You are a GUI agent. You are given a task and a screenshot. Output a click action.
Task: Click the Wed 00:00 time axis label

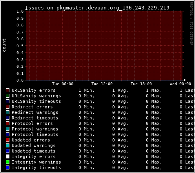(x=180, y=84)
